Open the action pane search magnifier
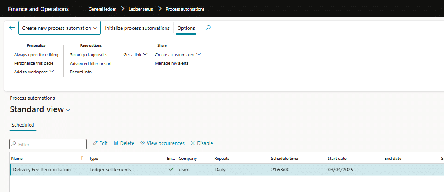Image resolution: width=444 pixels, height=192 pixels. click(208, 28)
